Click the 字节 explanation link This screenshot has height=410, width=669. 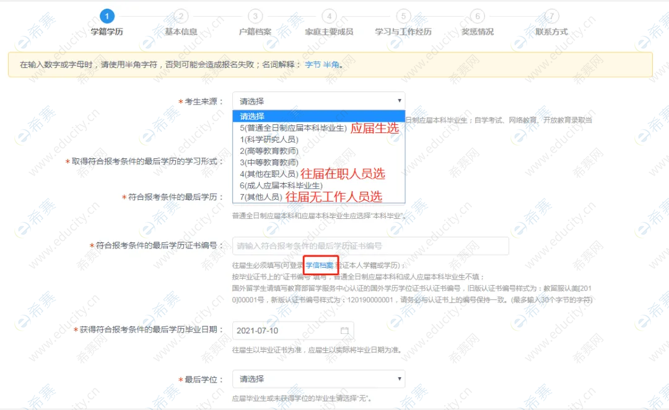click(312, 64)
